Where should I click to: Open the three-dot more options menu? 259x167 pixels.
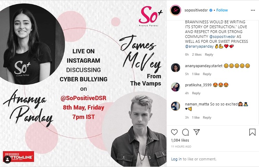(253, 10)
